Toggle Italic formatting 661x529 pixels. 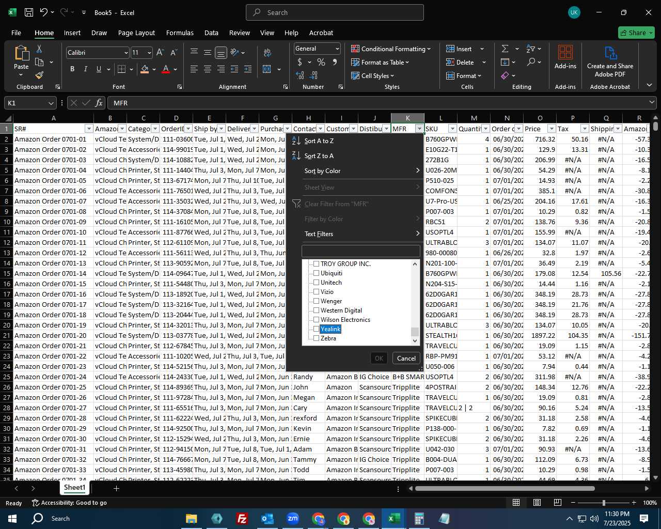[x=85, y=69]
